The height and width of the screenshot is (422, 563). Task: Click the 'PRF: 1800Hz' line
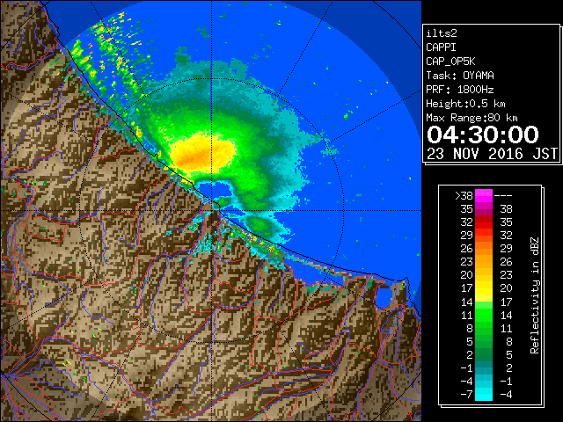coord(460,90)
